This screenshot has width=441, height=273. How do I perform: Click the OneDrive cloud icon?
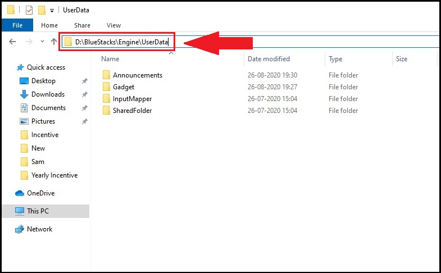tap(20, 193)
